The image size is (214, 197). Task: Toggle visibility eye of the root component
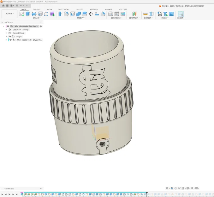point(8,26)
